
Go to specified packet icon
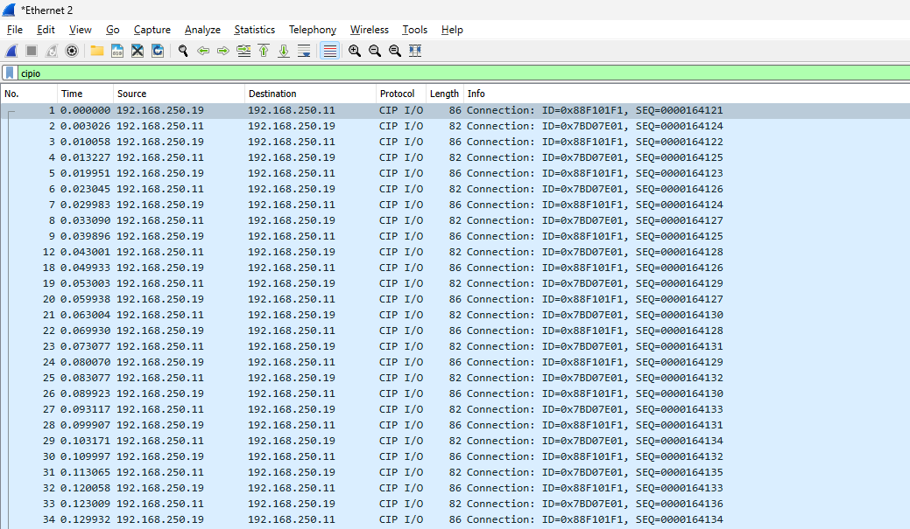[x=243, y=51]
